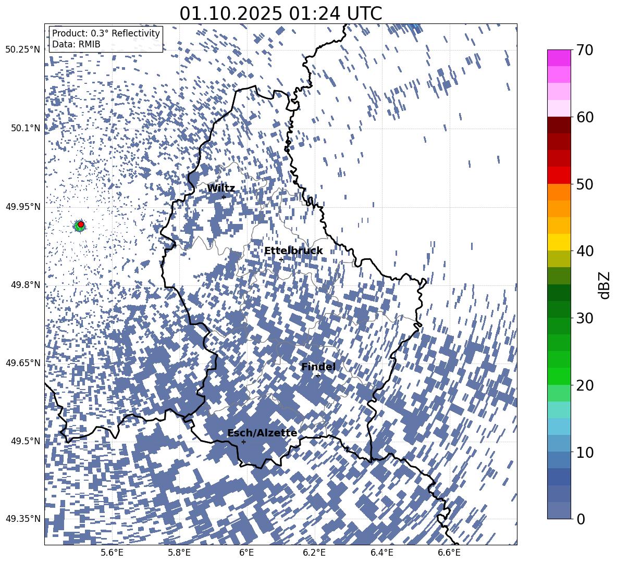Image resolution: width=617 pixels, height=563 pixels.
Task: Click the dBZ colorbar axis label
Action: [605, 285]
